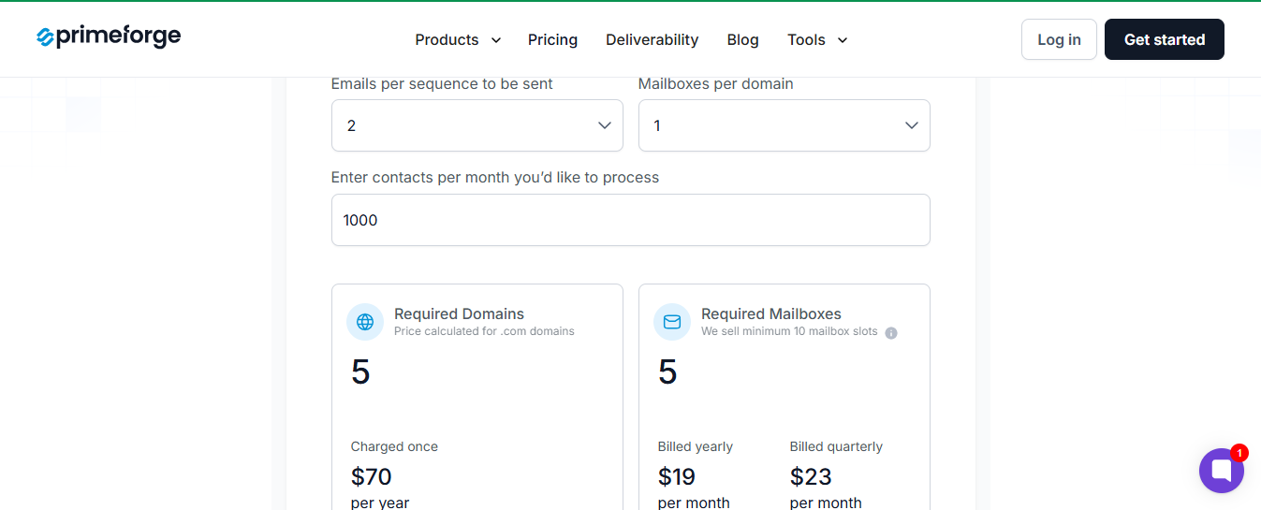Open Mailboxes per domain dropdown
The image size is (1261, 510).
point(784,125)
